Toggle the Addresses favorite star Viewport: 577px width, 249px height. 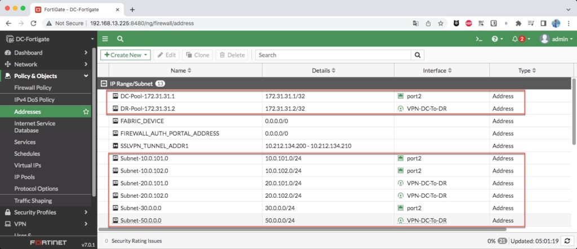(x=86, y=112)
